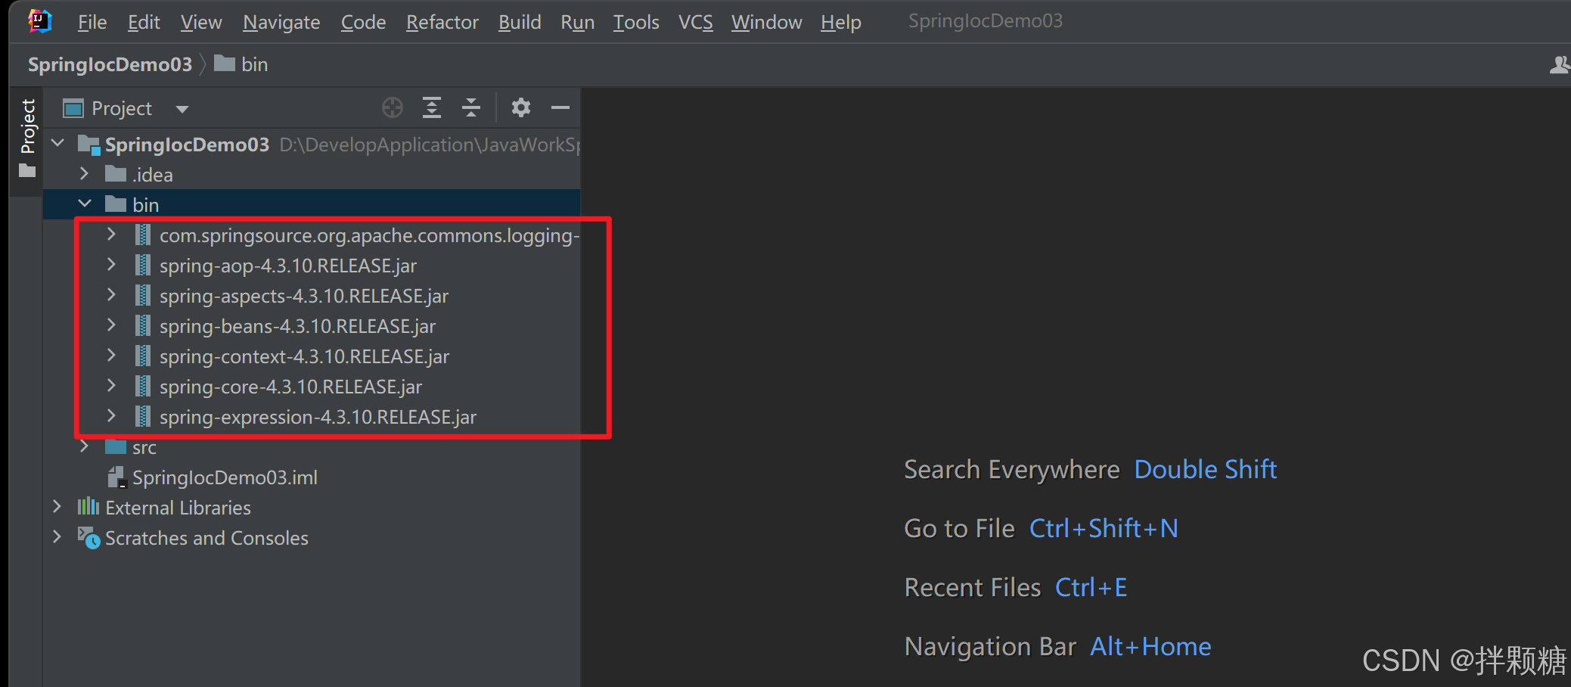
Task: Expand spring-core-4.3.10.RELEASE.jar
Action: point(112,385)
